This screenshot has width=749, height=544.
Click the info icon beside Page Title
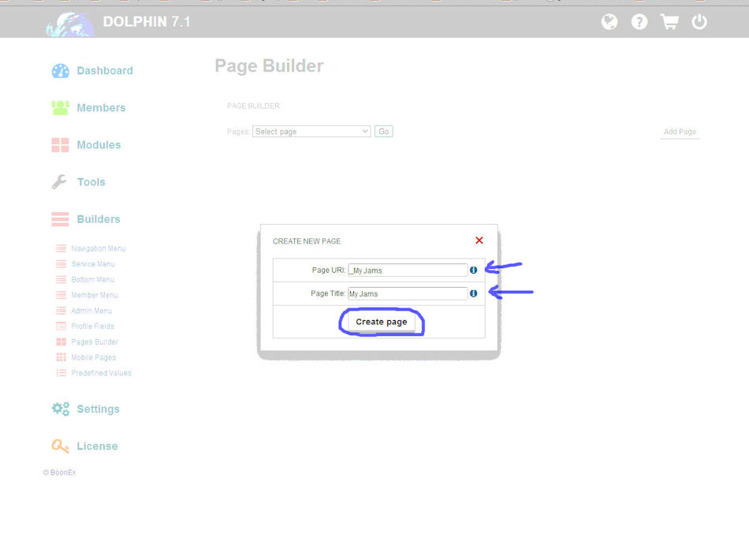[473, 293]
